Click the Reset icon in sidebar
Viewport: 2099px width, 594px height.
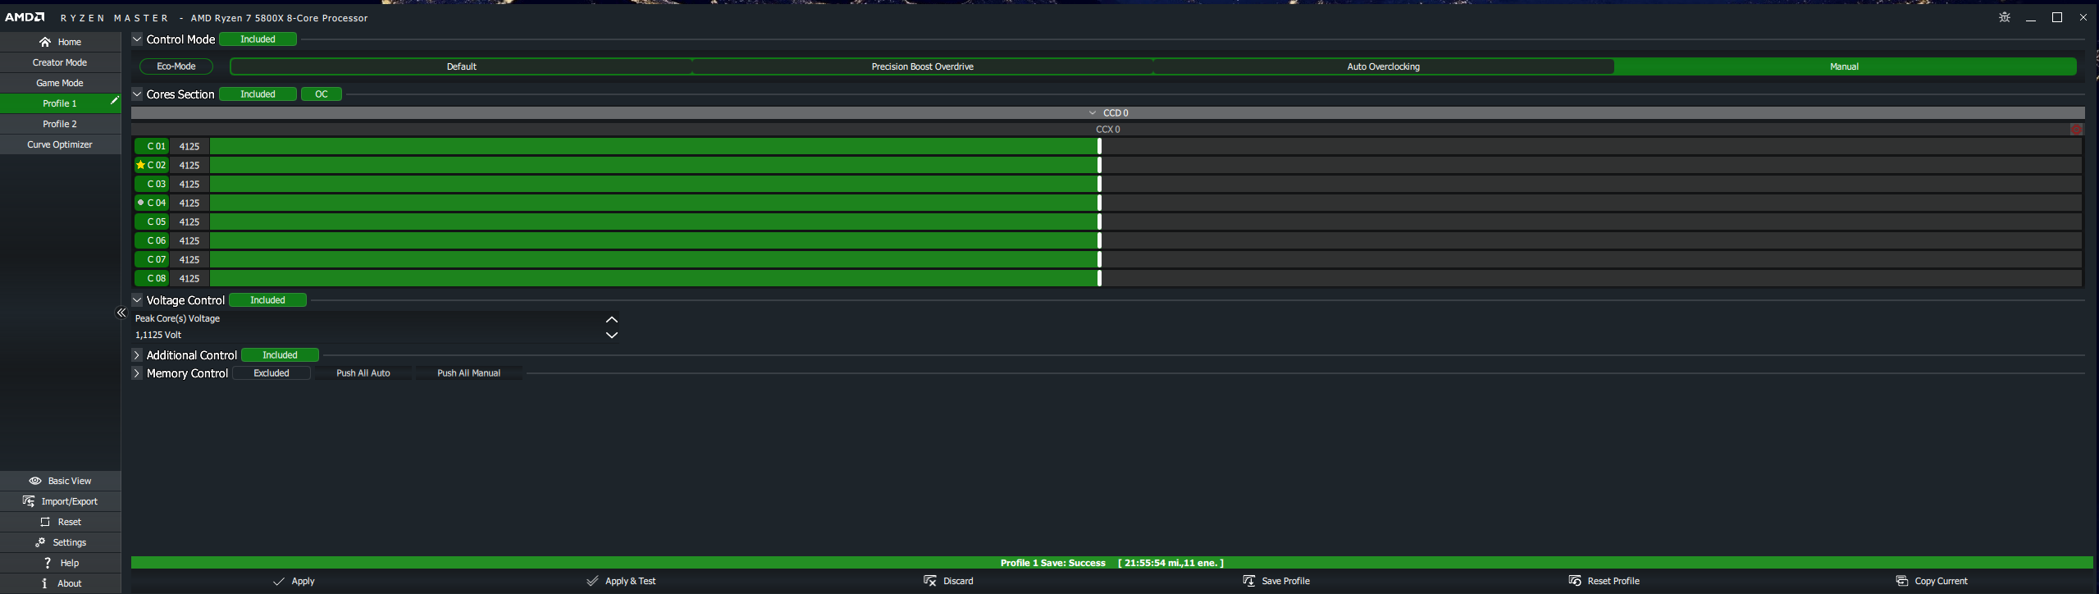(x=45, y=522)
